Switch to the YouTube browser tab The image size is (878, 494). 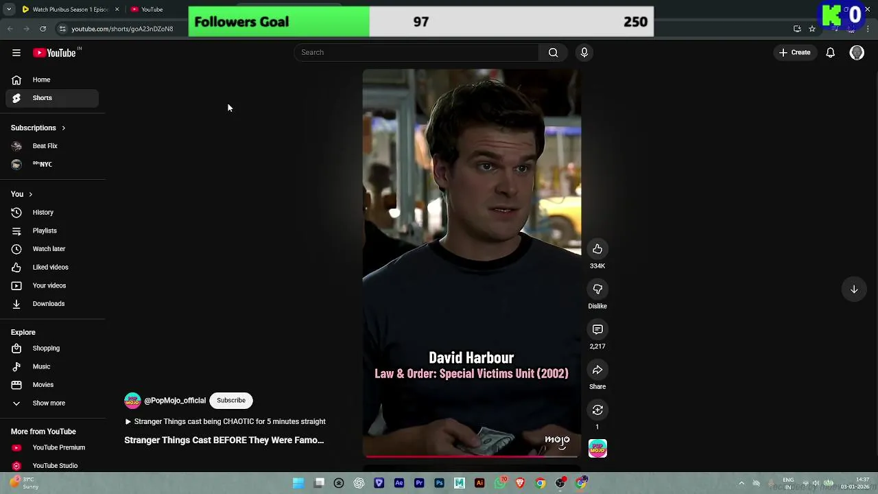(x=152, y=10)
